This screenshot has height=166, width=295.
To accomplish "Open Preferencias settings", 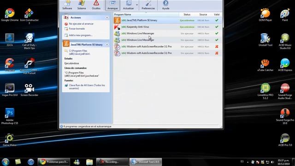I will click(x=148, y=5).
